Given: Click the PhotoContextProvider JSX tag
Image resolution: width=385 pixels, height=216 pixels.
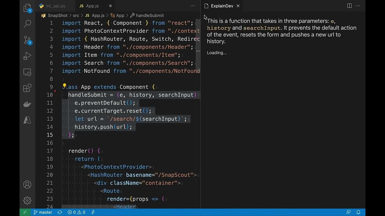Looking at the screenshot, I should [x=116, y=167].
